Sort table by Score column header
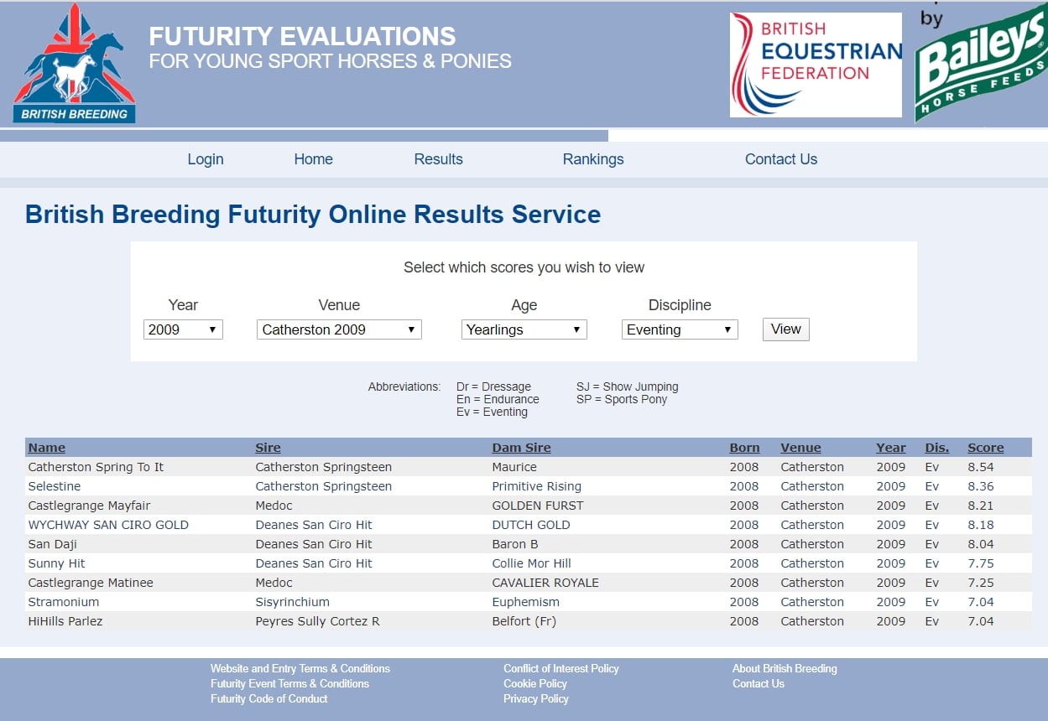1048x721 pixels. (986, 448)
